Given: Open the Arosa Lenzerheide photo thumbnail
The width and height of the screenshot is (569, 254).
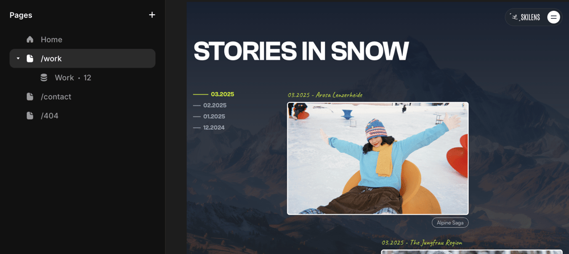Looking at the screenshot, I should 378,159.
